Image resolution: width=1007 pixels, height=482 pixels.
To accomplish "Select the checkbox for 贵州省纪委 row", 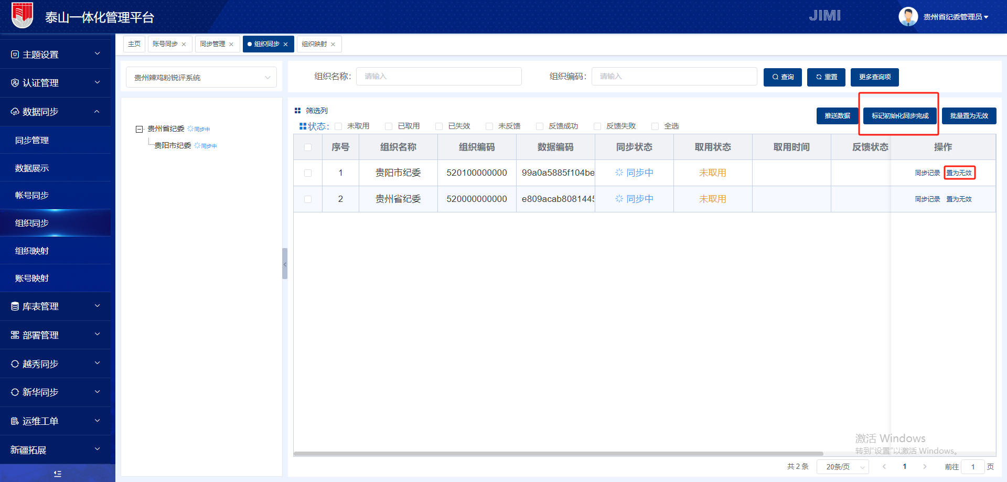I will point(308,199).
